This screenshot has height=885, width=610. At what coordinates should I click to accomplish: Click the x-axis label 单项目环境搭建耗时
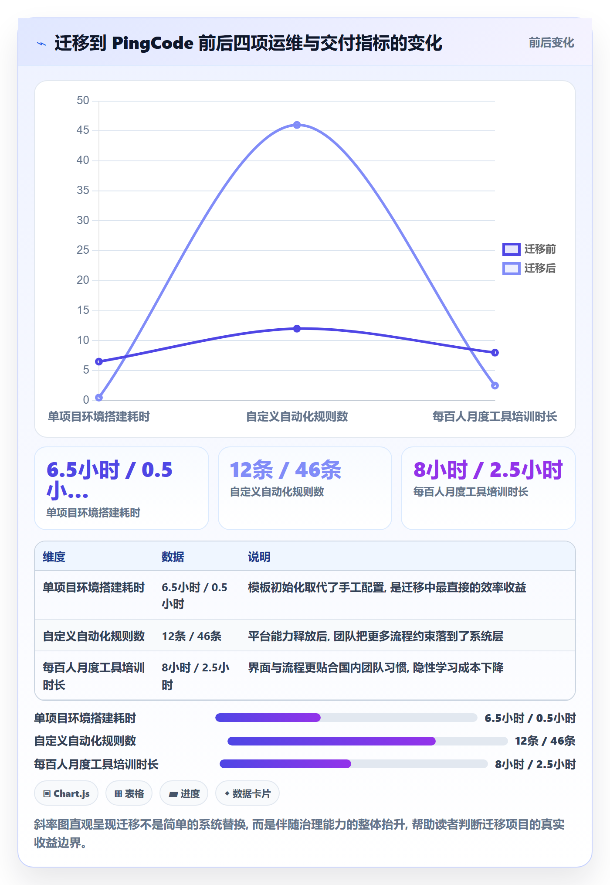(x=99, y=416)
